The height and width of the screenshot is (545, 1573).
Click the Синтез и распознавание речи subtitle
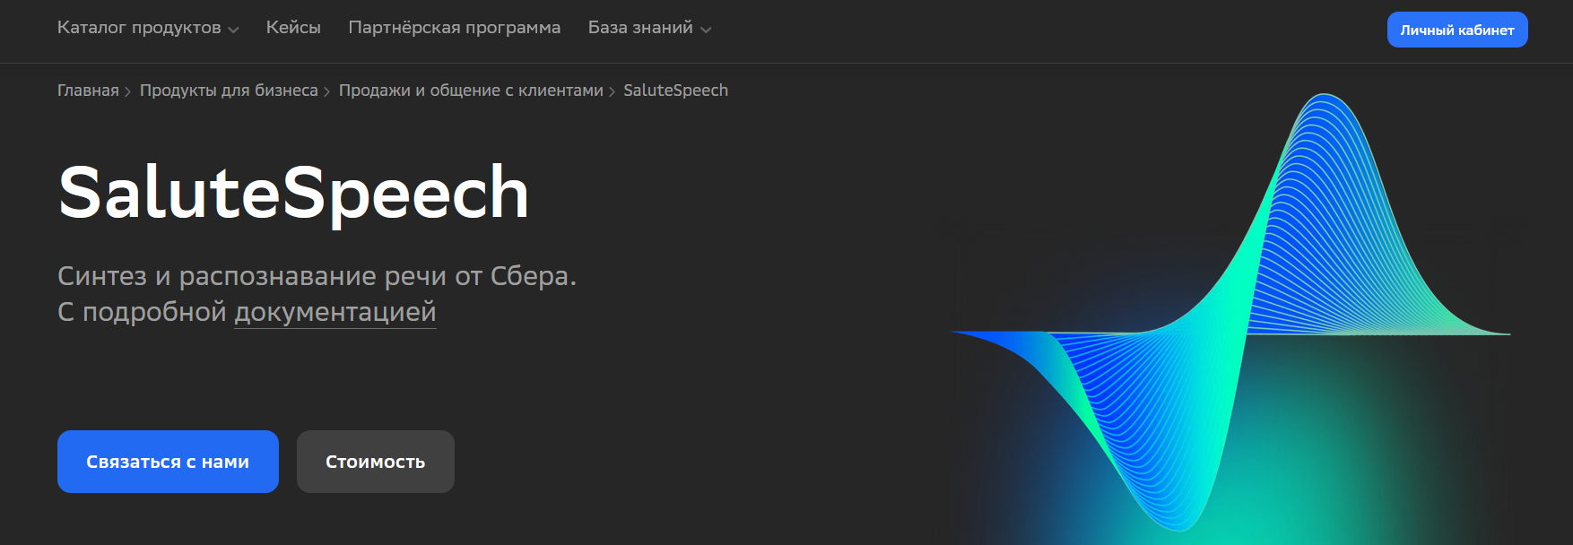click(317, 276)
